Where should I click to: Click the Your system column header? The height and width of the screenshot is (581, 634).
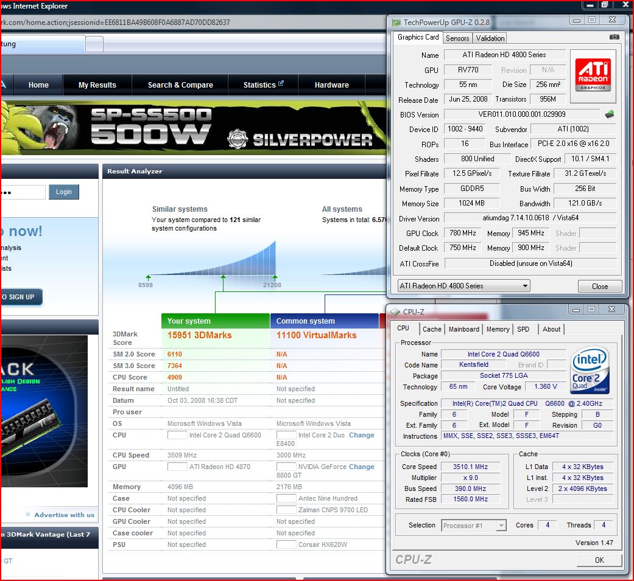coord(215,321)
